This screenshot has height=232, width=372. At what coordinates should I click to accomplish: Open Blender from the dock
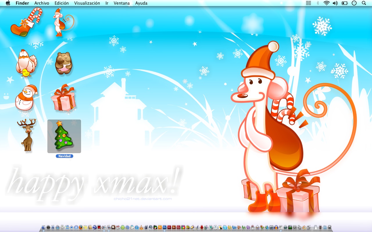point(304,228)
